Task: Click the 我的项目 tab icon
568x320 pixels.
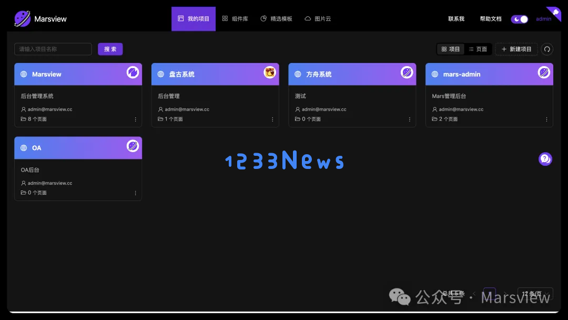Action: tap(181, 18)
